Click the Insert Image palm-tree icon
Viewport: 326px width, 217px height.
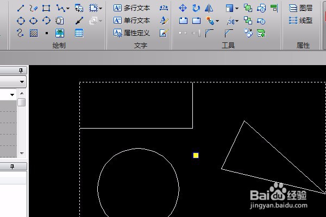(60, 33)
